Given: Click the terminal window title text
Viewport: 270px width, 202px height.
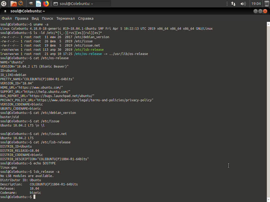Looking at the screenshot, I should pos(28,11).
